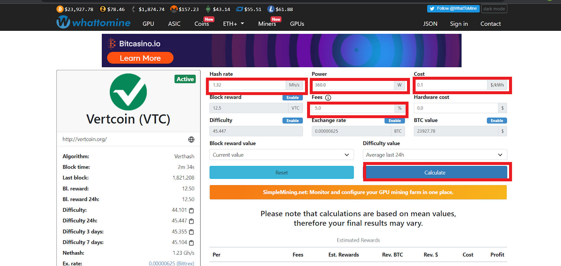
Task: Enable the BTC value field
Action: point(497,121)
